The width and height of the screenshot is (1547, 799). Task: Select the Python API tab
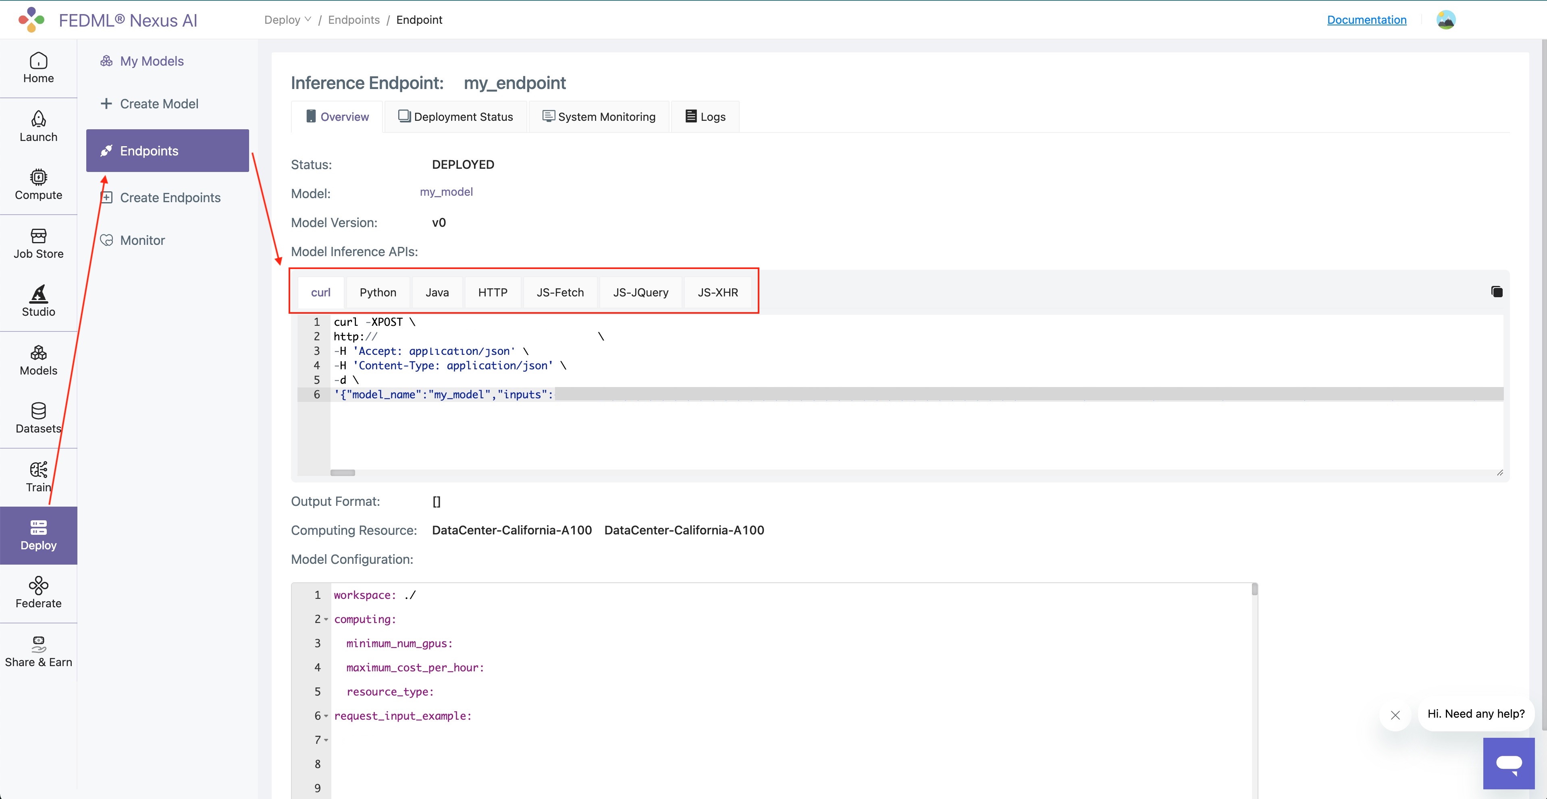pyautogui.click(x=378, y=292)
